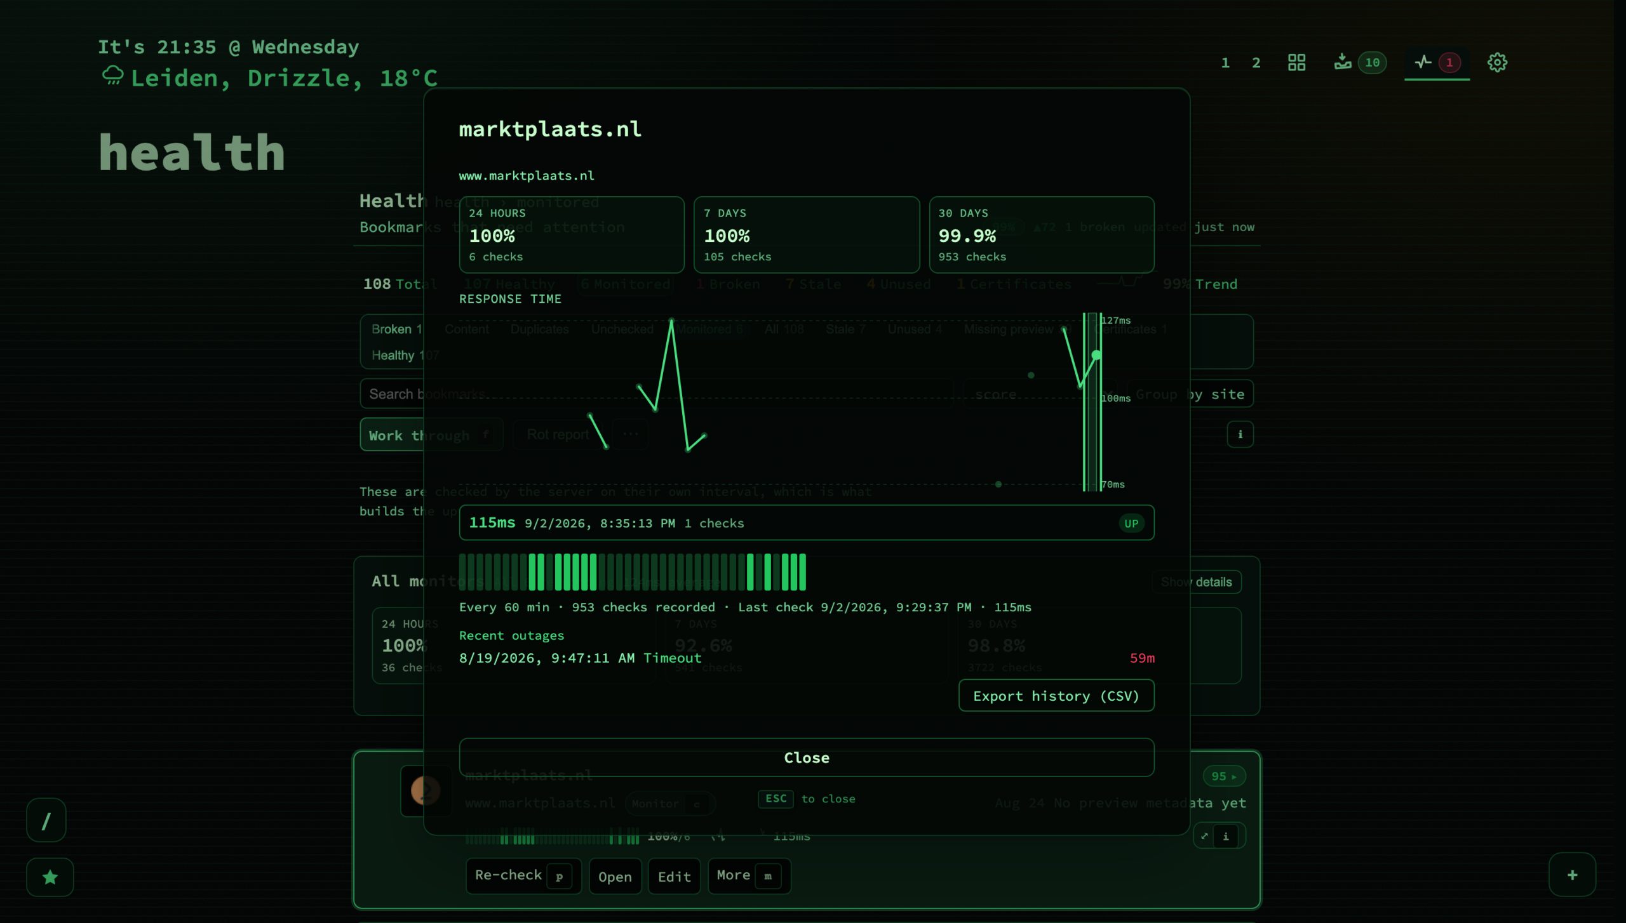Click the green badge showing 10
This screenshot has width=1626, height=923.
[1372, 62]
